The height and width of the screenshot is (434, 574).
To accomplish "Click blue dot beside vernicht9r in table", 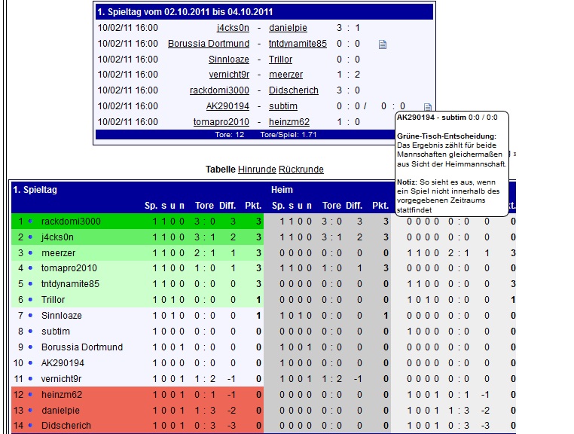I will [x=30, y=379].
